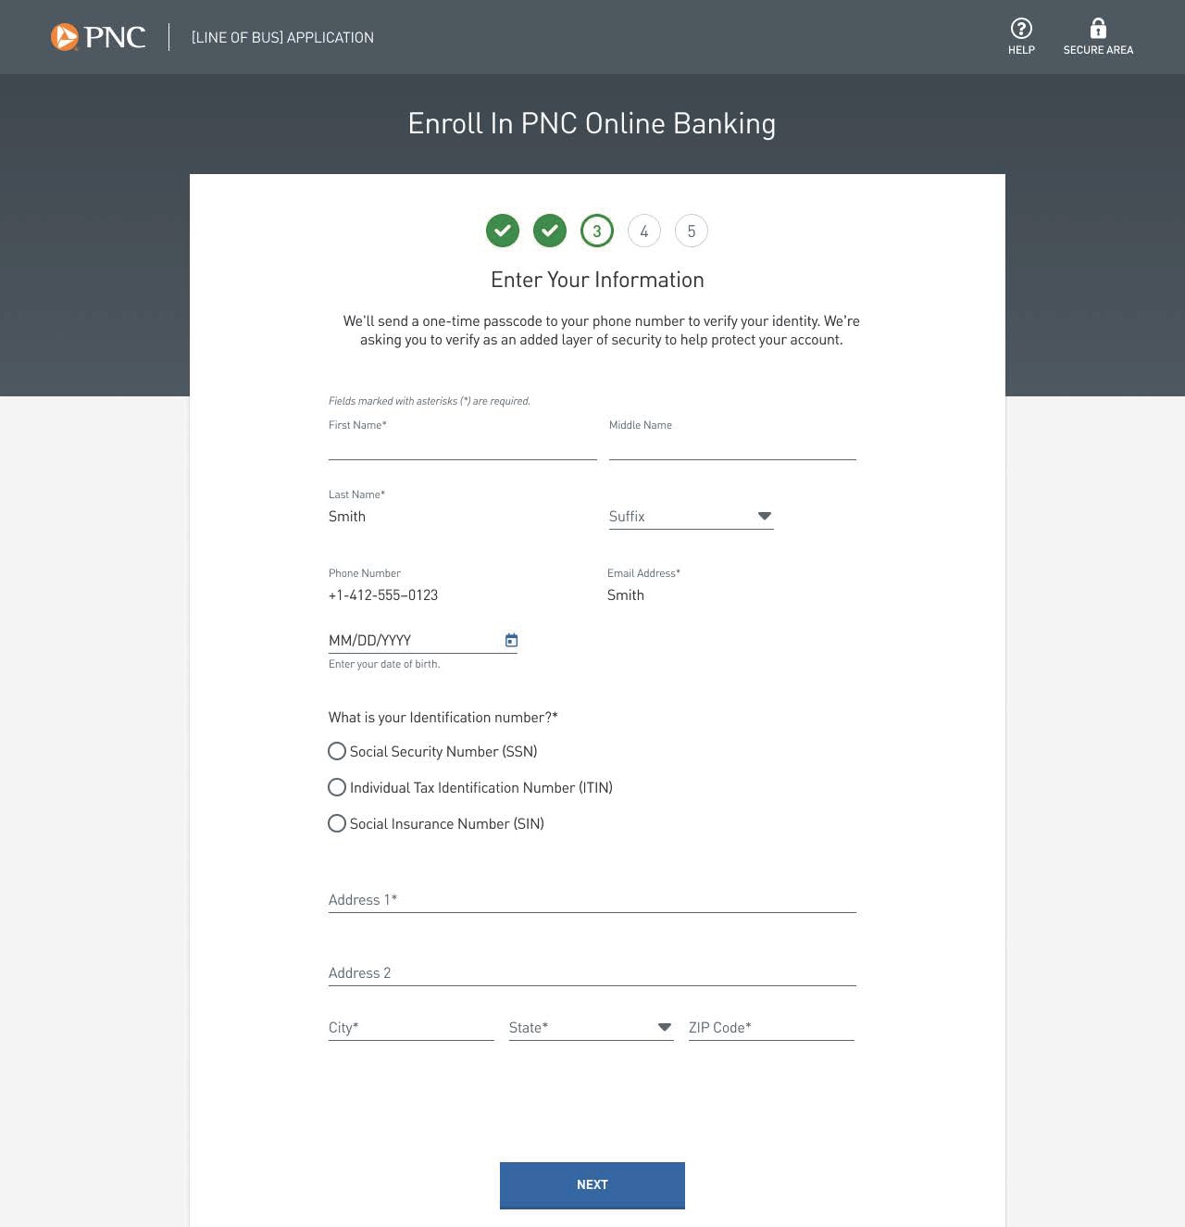Viewport: 1185px width, 1227px height.
Task: Choose Individual Tax Identification Number (ITIN)
Action: click(337, 787)
